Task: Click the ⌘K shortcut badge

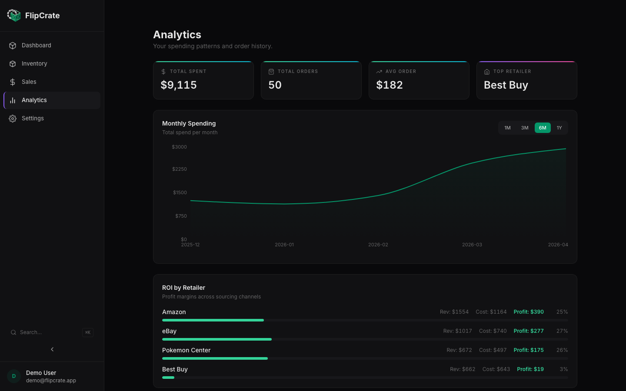Action: tap(87, 332)
